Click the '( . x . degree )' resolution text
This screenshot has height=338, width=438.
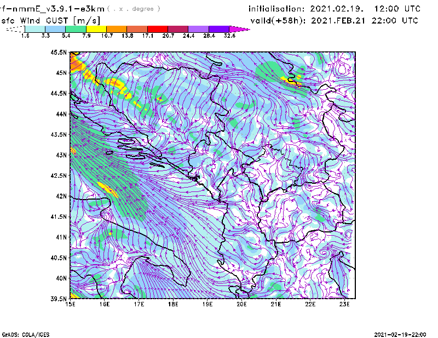tap(134, 9)
